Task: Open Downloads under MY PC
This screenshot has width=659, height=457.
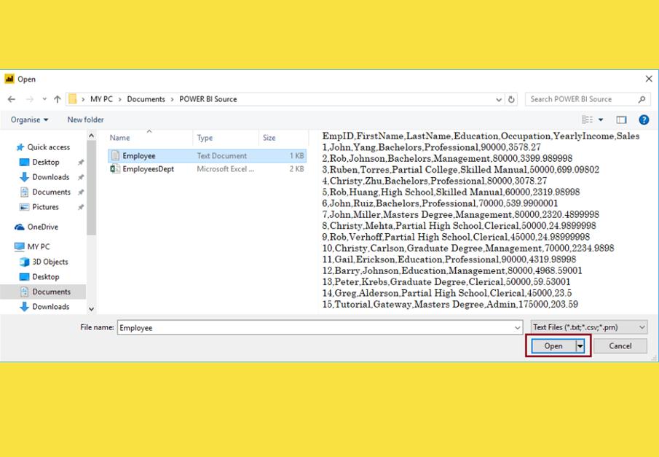Action: tap(51, 307)
